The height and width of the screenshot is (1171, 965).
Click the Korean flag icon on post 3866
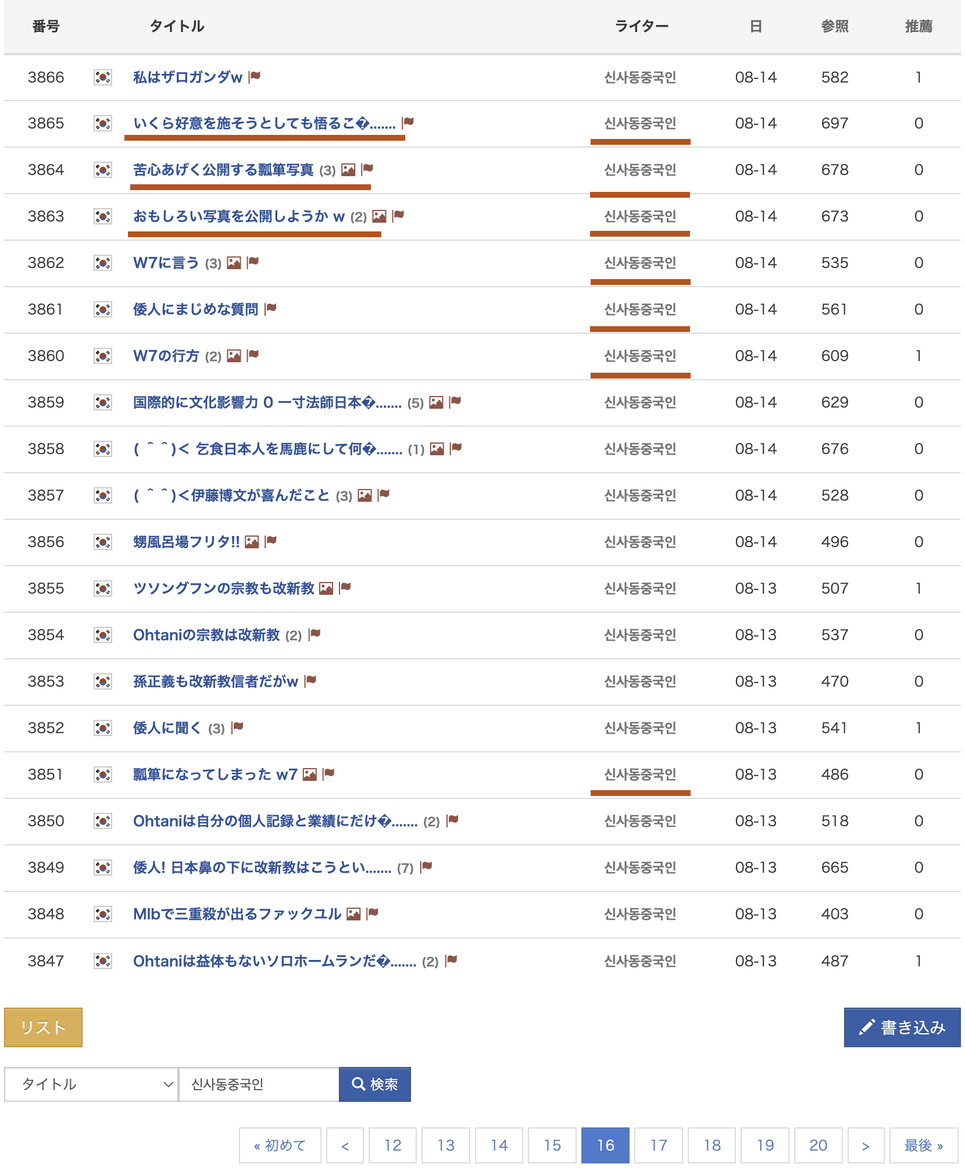[103, 77]
